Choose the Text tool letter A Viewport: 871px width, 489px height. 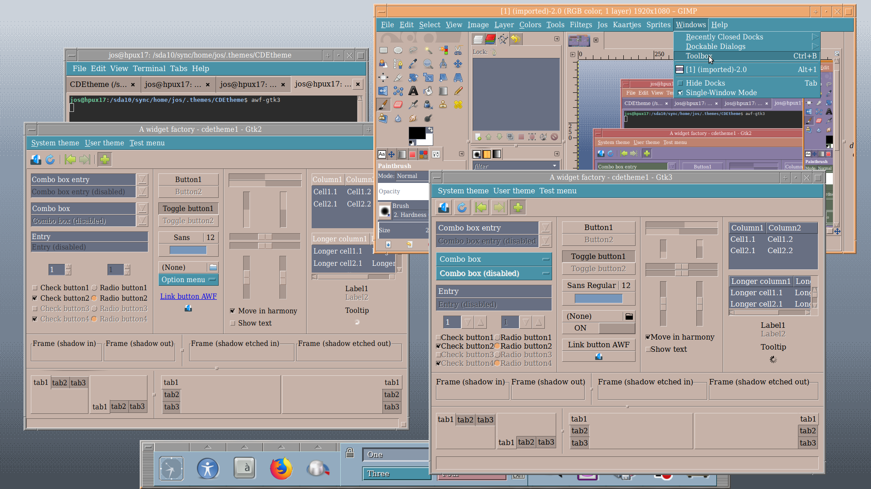pos(413,91)
